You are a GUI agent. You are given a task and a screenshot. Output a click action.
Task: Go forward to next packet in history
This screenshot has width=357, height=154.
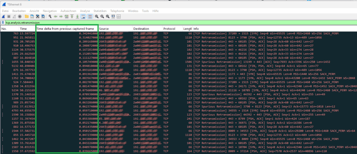(x=61, y=16)
